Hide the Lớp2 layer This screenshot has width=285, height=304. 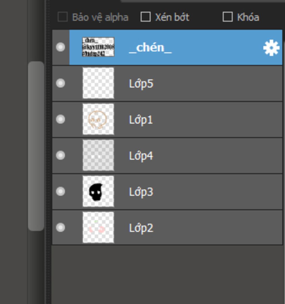pos(60,227)
